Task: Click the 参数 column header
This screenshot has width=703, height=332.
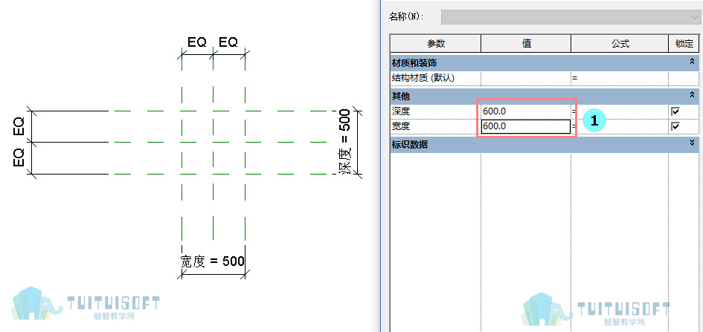Action: pos(436,43)
